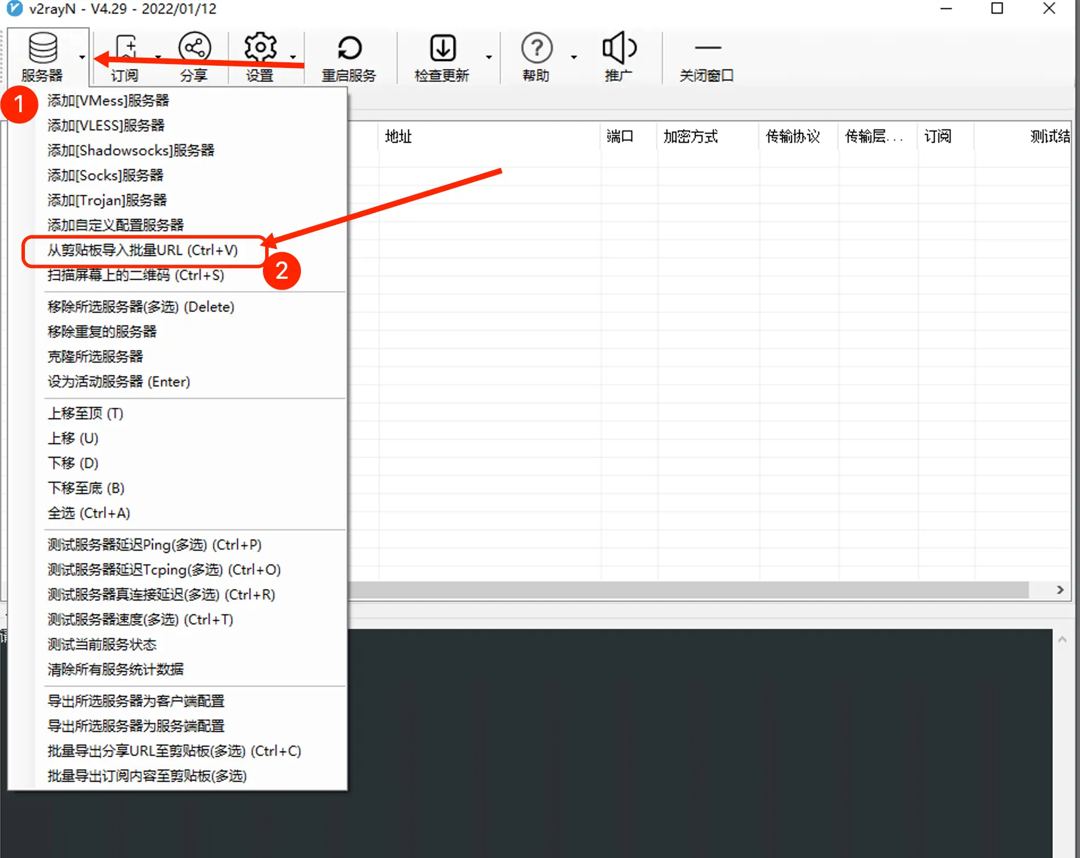This screenshot has height=858, width=1080.
Task: Sort by the 订阅 column header in list
Action: [946, 136]
